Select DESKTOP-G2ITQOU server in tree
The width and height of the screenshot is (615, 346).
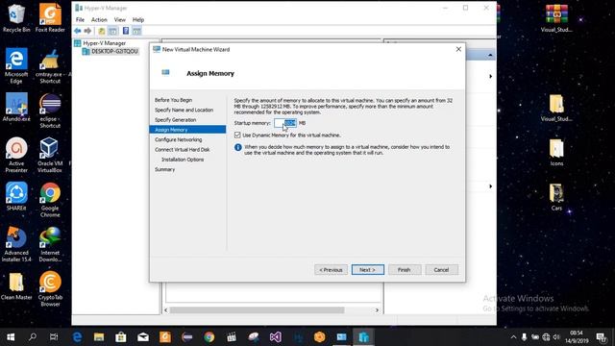click(111, 51)
